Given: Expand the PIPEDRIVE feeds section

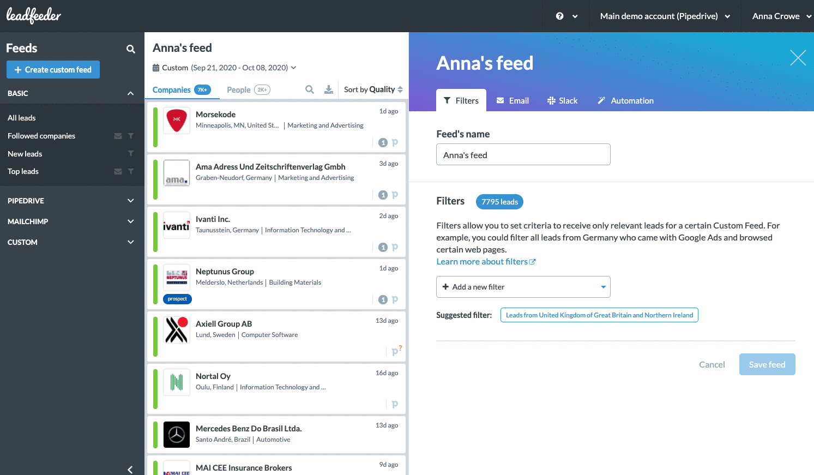Looking at the screenshot, I should tap(130, 201).
